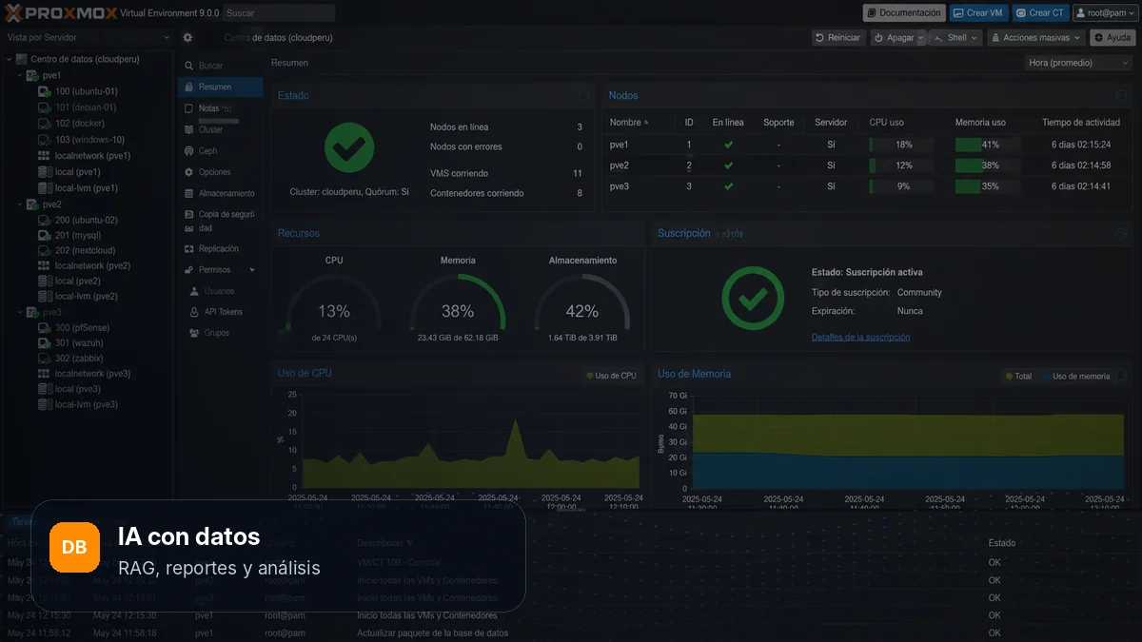The height and width of the screenshot is (642, 1142).
Task: Select the pve2 row in Nodos table
Action: [868, 165]
